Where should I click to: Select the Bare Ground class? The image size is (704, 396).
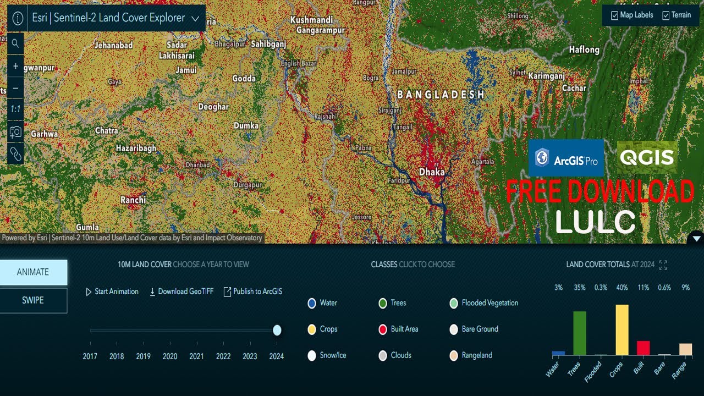click(474, 329)
